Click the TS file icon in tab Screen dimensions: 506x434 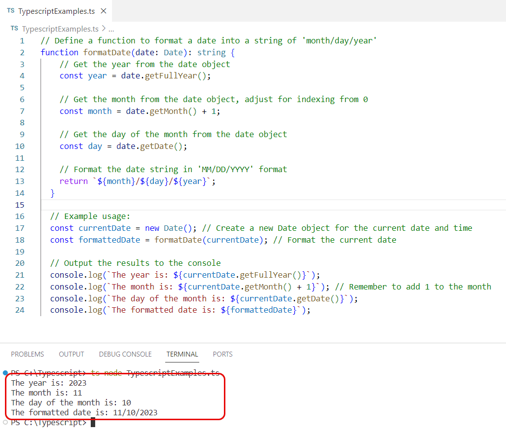click(11, 11)
